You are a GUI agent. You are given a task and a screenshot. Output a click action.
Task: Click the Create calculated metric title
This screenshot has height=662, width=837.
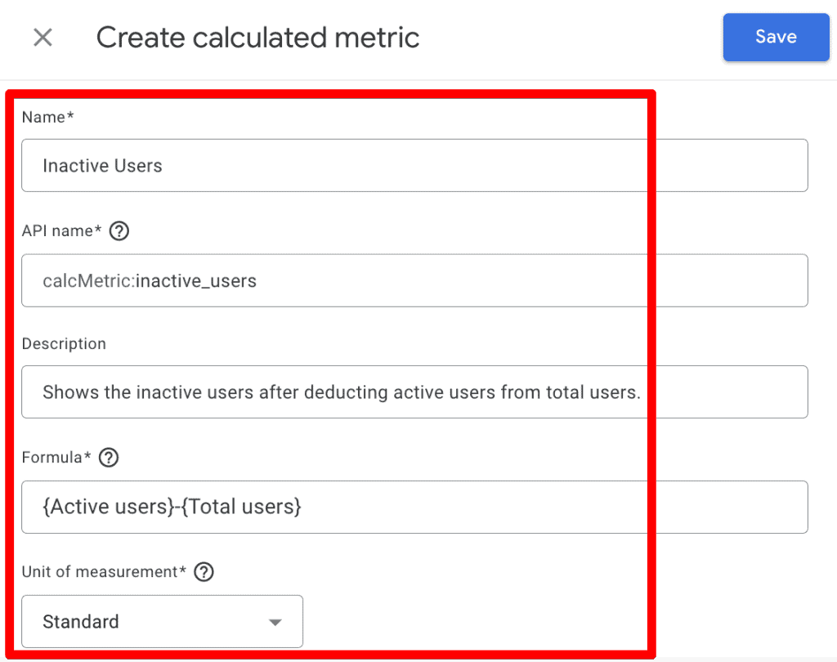pyautogui.click(x=257, y=37)
